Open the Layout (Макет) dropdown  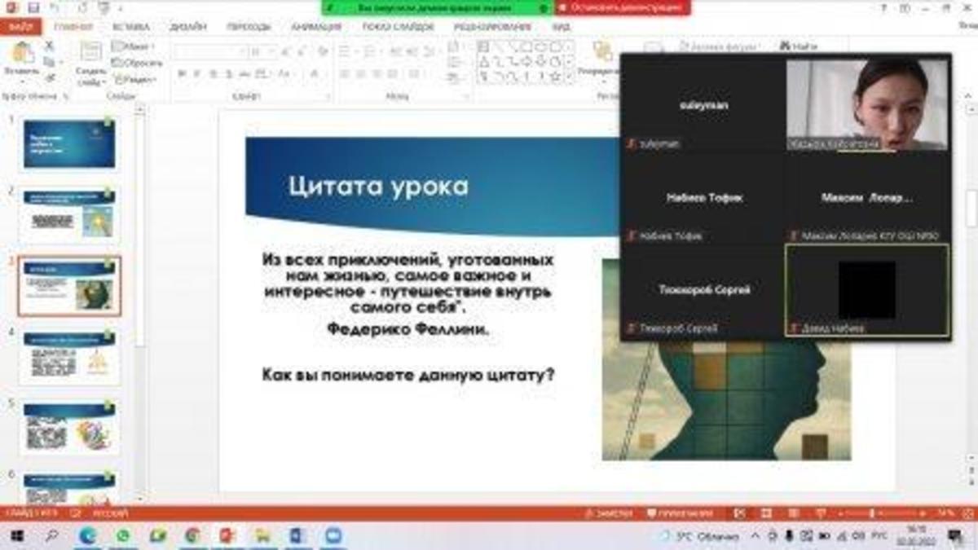(x=134, y=46)
